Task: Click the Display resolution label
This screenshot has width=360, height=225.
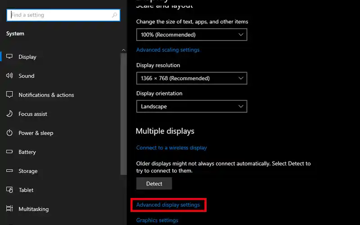Action: [x=158, y=65]
